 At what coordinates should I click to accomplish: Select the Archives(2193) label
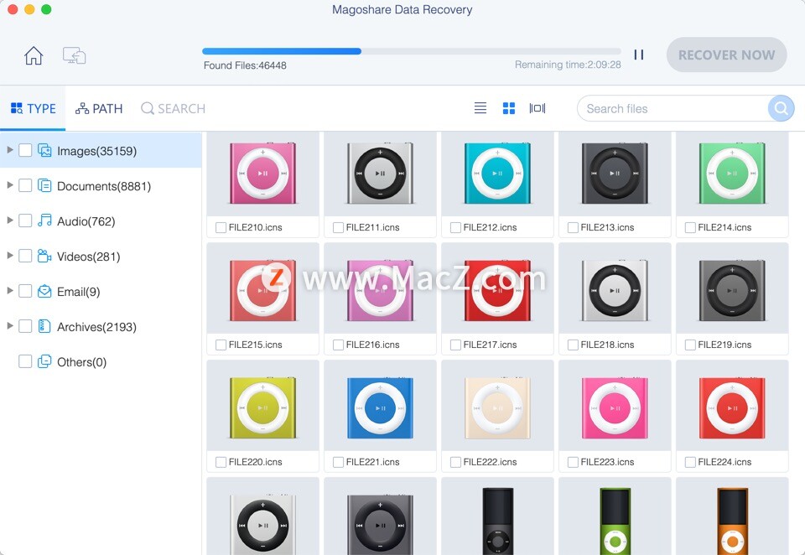[96, 326]
